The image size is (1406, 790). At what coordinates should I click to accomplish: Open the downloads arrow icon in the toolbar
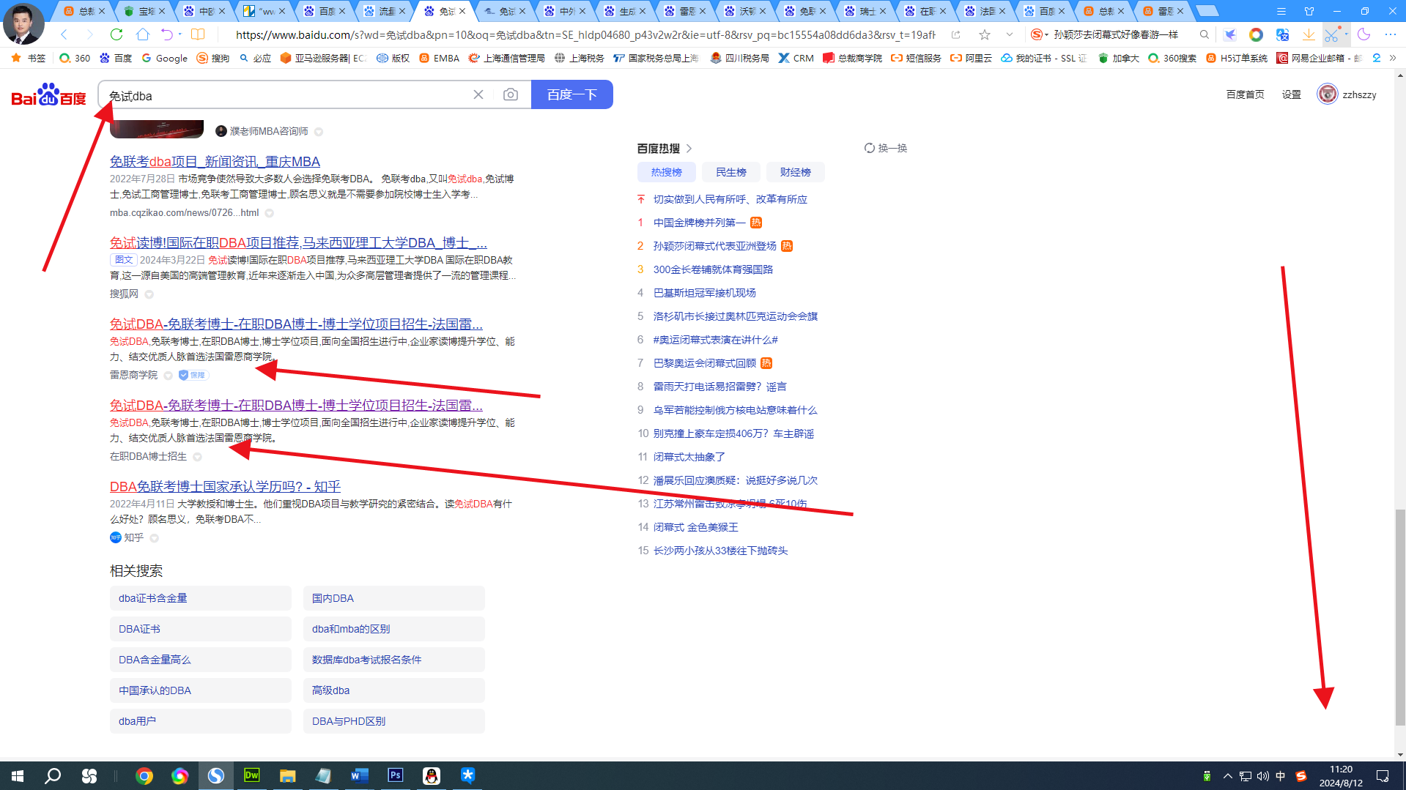coord(1309,35)
